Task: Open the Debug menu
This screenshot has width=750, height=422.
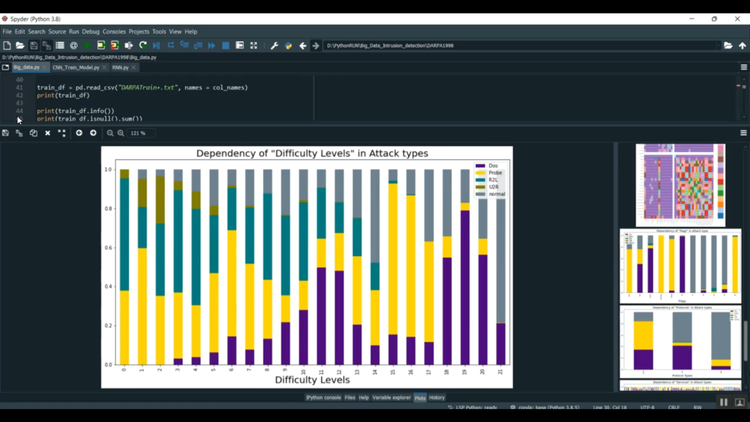Action: 90,31
